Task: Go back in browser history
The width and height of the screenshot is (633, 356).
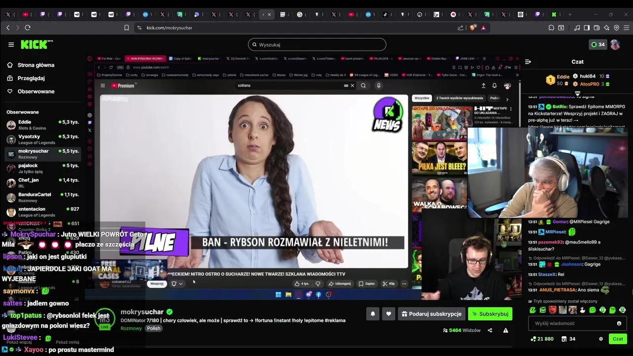Action: [x=8, y=28]
